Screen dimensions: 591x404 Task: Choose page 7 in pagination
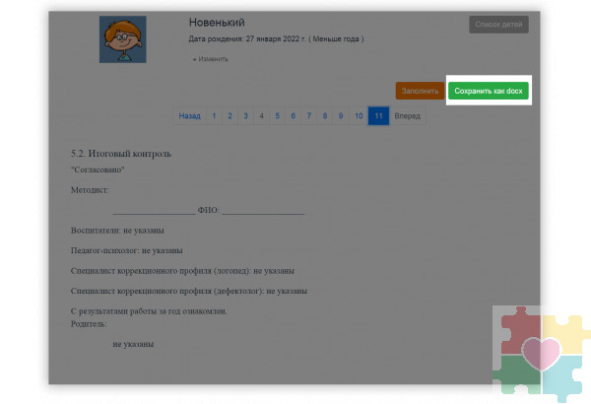308,115
